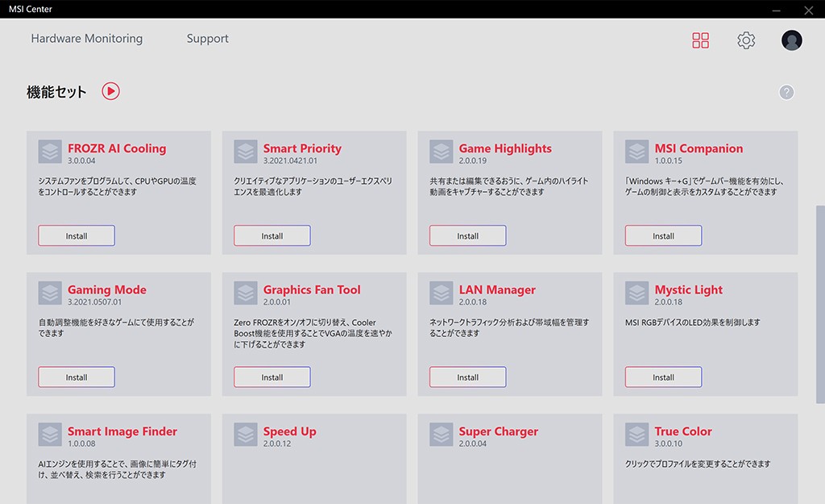The height and width of the screenshot is (504, 825).
Task: Close the MSI Center window
Action: (x=809, y=10)
